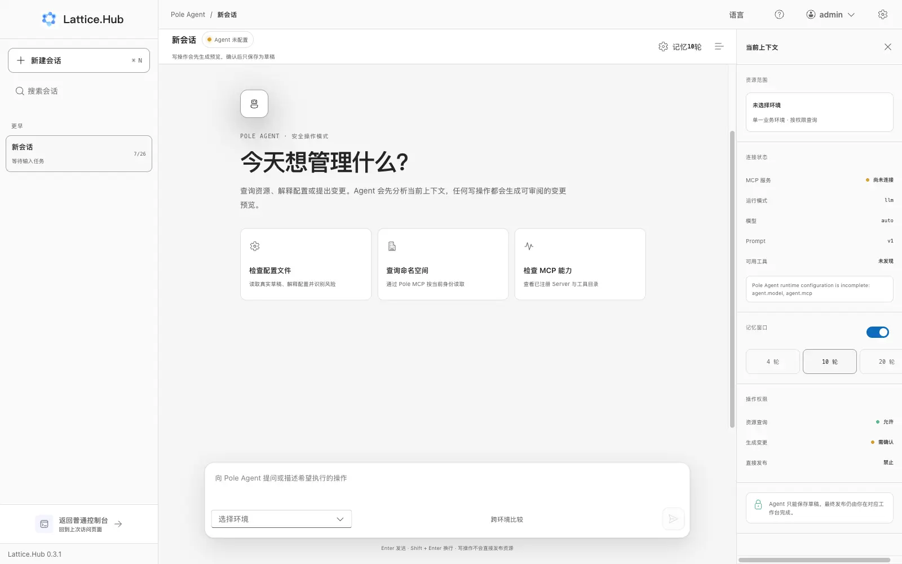
Task: Click the lock icon in draft notice
Action: click(x=758, y=505)
